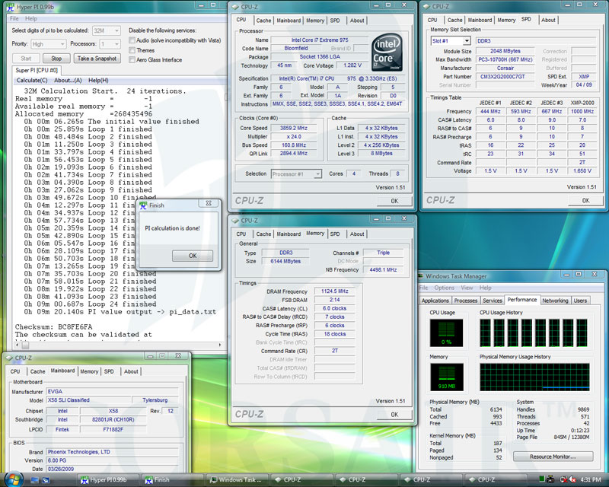Click the Finish dialog title icon
The image size is (609, 487).
click(x=142, y=205)
